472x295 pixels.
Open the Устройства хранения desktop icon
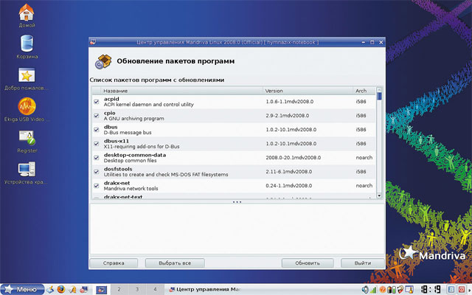pyautogui.click(x=27, y=169)
